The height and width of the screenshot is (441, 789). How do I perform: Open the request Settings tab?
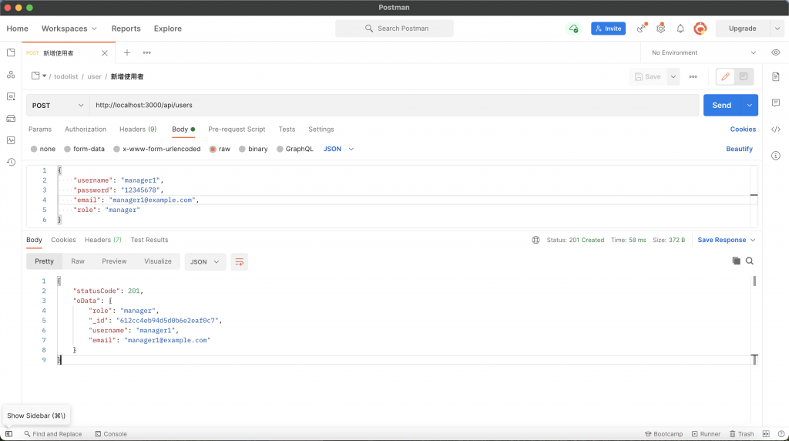point(321,130)
